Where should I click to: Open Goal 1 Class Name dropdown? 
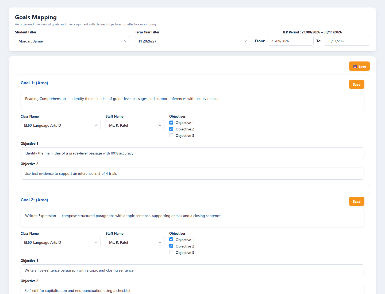click(60, 125)
